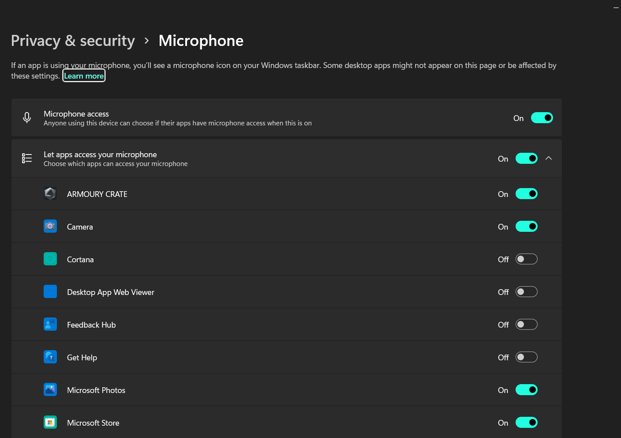Turn on Desktop App Web Viewer toggle
Screen dimensions: 621x438
[527, 292]
